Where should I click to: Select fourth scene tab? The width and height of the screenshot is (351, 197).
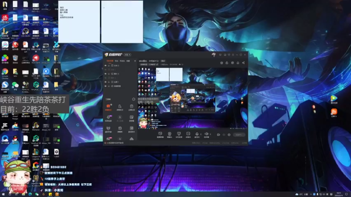128,61
